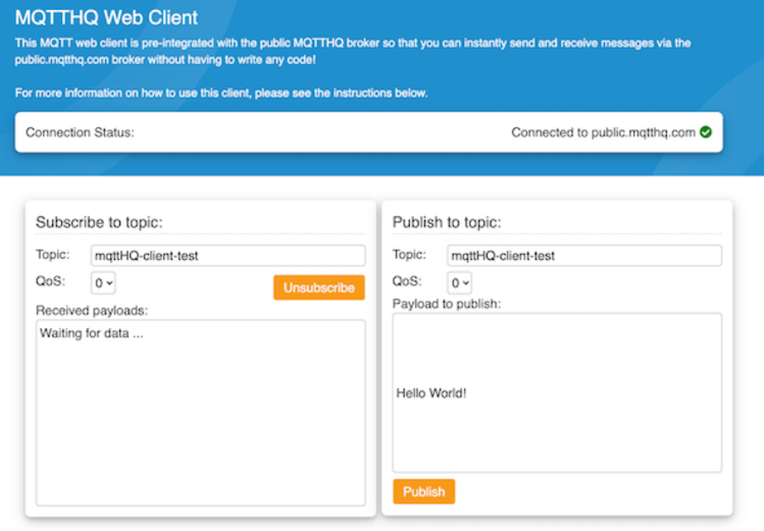Open the Publish QoS dropdown
764x531 pixels.
(x=459, y=283)
